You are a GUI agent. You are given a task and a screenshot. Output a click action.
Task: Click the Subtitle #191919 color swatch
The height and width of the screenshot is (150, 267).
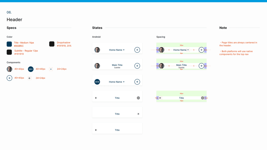[9, 52]
